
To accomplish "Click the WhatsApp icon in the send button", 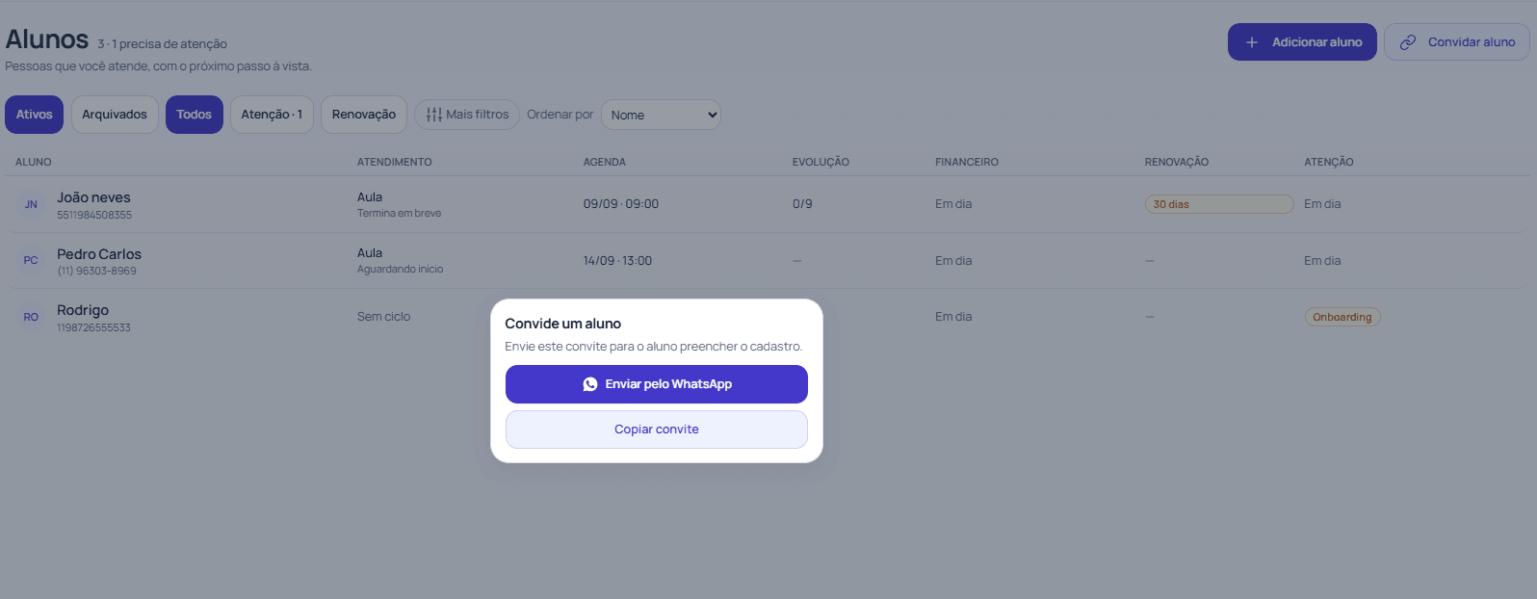I will (590, 384).
